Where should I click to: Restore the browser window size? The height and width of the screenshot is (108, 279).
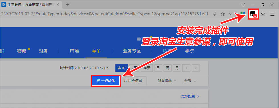coord(262,5)
